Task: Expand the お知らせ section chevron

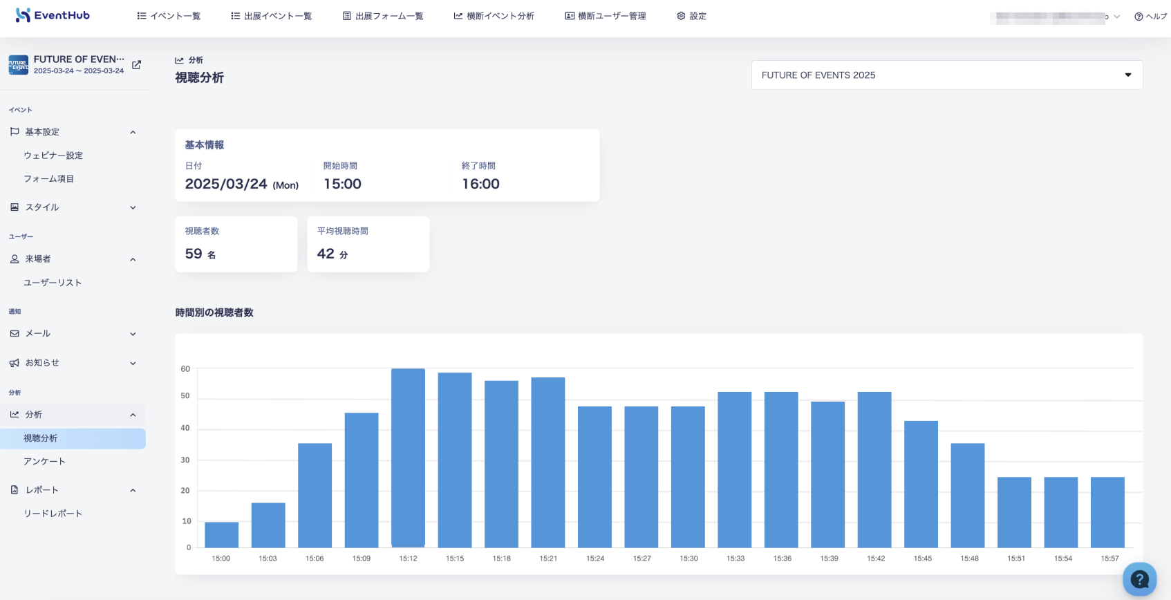Action: click(133, 363)
